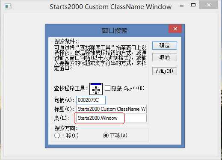Click the 类(L) class input field
Image resolution: width=222 pixels, height=160 pixels.
[111, 118]
